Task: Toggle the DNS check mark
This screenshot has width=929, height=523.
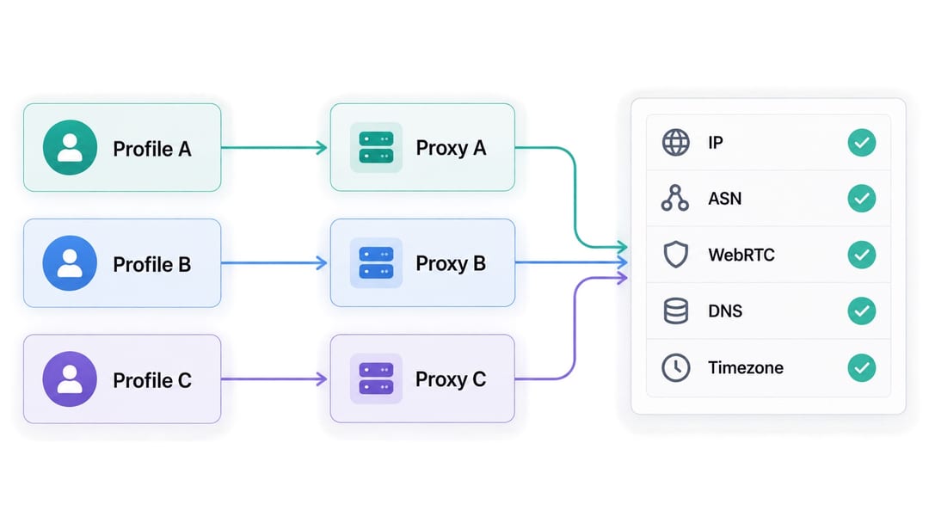Action: click(x=861, y=311)
